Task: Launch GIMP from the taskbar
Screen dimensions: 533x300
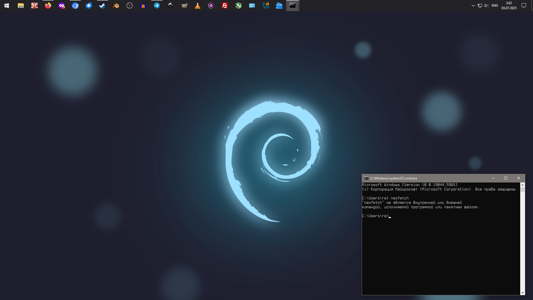Action: tap(184, 6)
